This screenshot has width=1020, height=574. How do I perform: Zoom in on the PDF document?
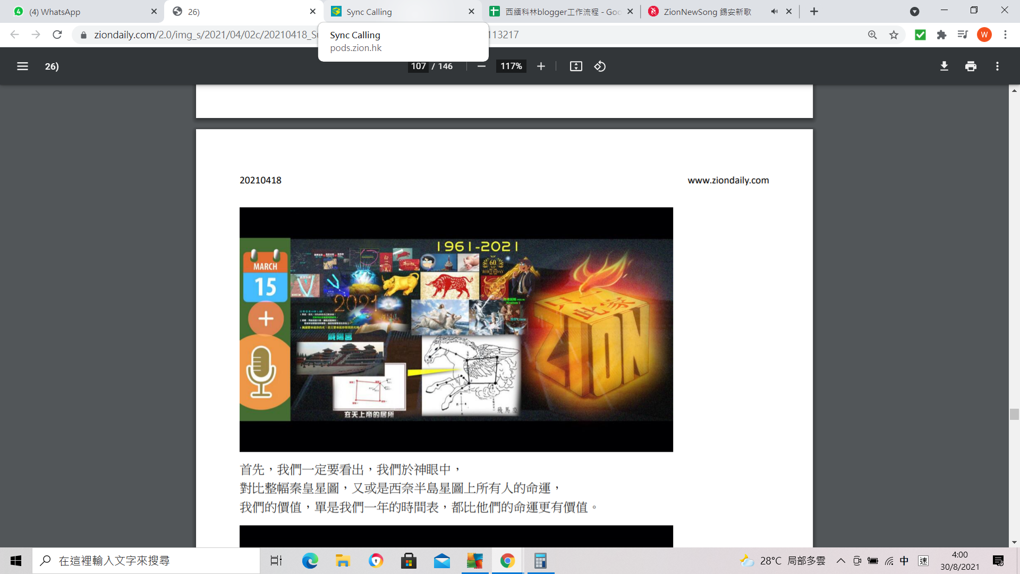541,66
